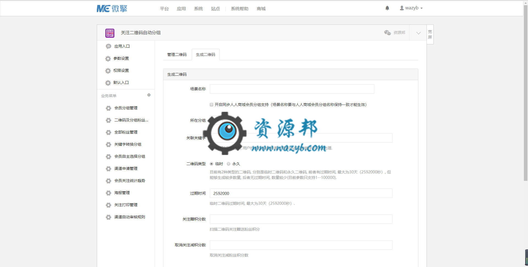528x267 pixels.
Task: Toggle the 宽屏 wide-screen button
Action: click(x=430, y=34)
